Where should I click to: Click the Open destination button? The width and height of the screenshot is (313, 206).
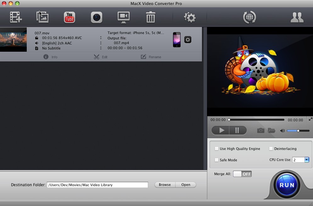[186, 185]
